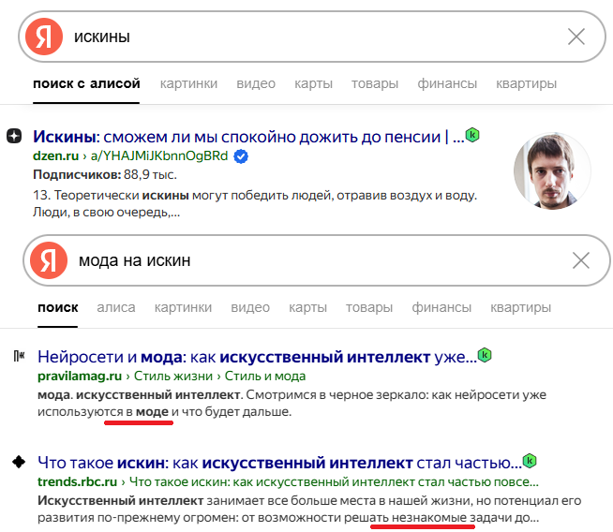The width and height of the screenshot is (613, 532).
Task: Click RBC trends favicon beside Что такое искин
Action: point(19,462)
